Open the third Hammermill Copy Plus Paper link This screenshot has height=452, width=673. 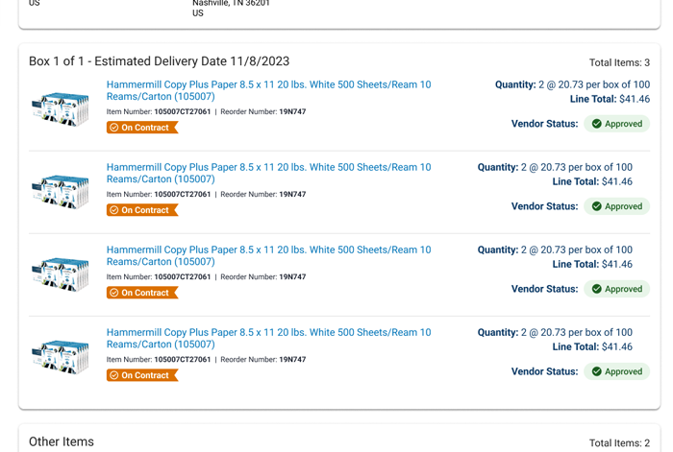click(268, 256)
